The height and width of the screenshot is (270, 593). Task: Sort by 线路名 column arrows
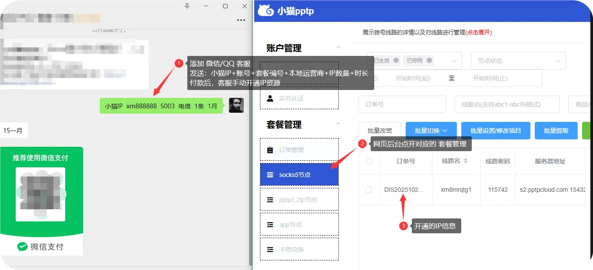[466, 161]
